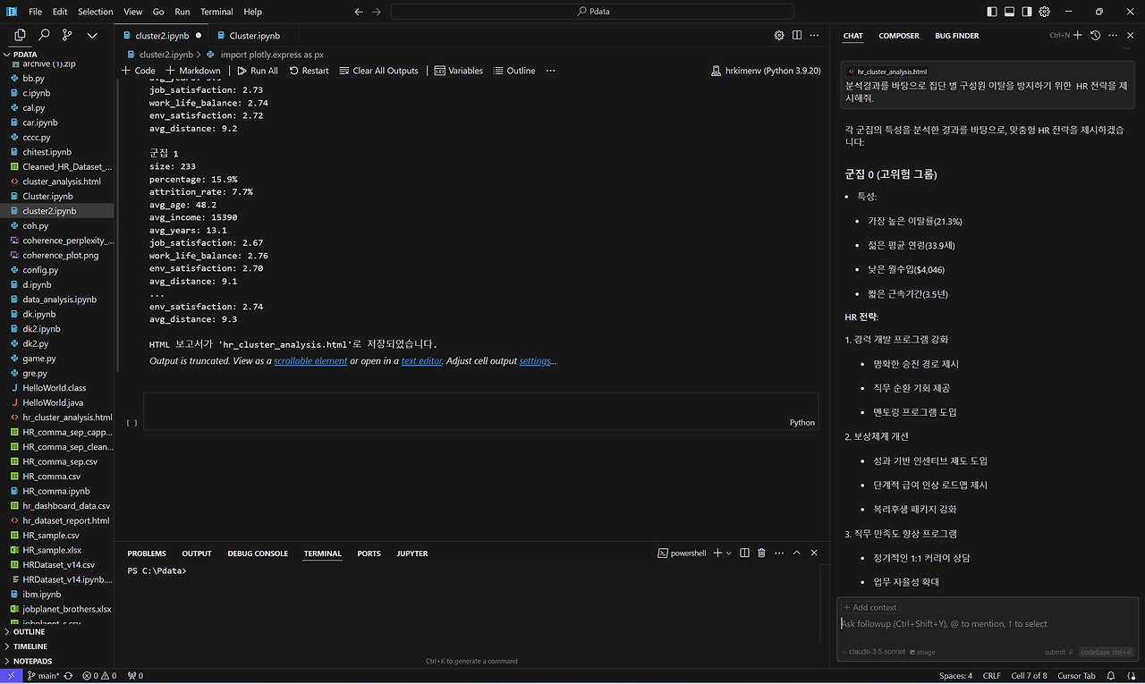Split the editor to the right
Viewport: 1145px width, 684px height.
[796, 36]
